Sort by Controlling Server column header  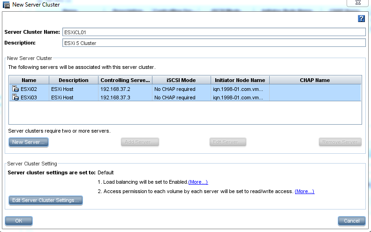click(125, 80)
